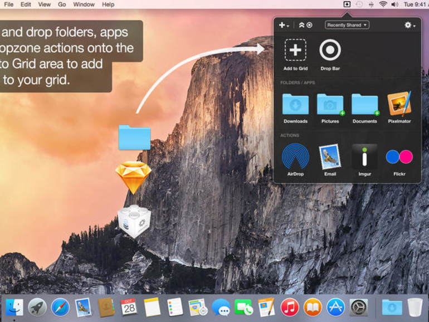Click the Dropzone menu bar icon
Viewport: 429px width, 322px height.
(347, 4)
